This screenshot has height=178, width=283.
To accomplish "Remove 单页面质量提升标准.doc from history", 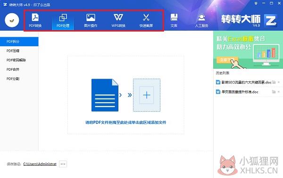I will pyautogui.click(x=279, y=92).
